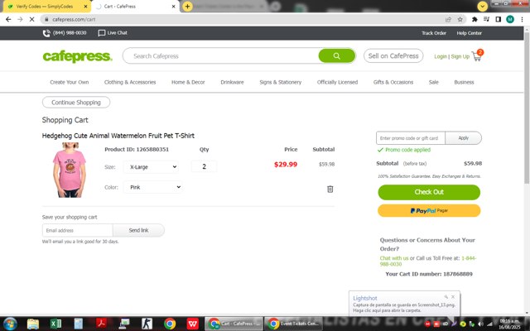Image resolution: width=530 pixels, height=331 pixels.
Task: Click the Chat with us link
Action: [394, 258]
